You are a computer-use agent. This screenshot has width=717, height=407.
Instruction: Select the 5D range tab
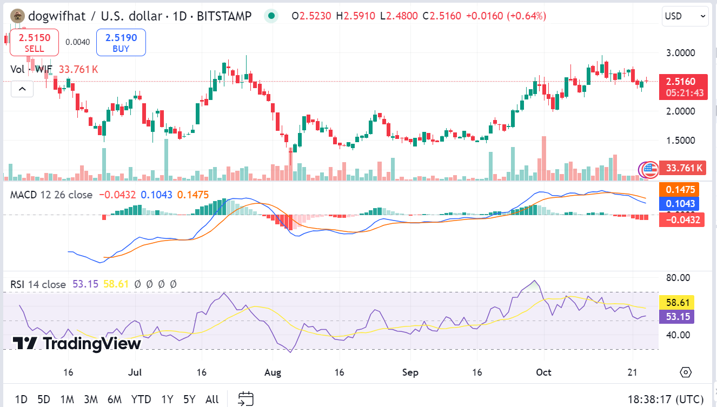45,399
